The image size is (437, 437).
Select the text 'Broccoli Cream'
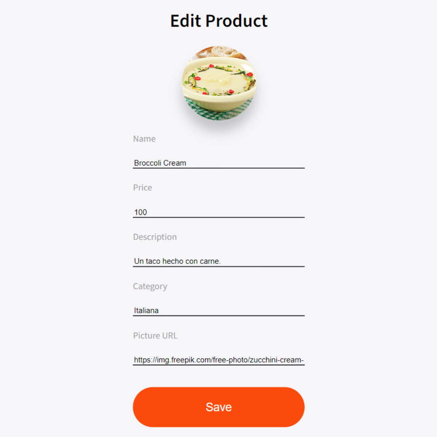point(160,163)
